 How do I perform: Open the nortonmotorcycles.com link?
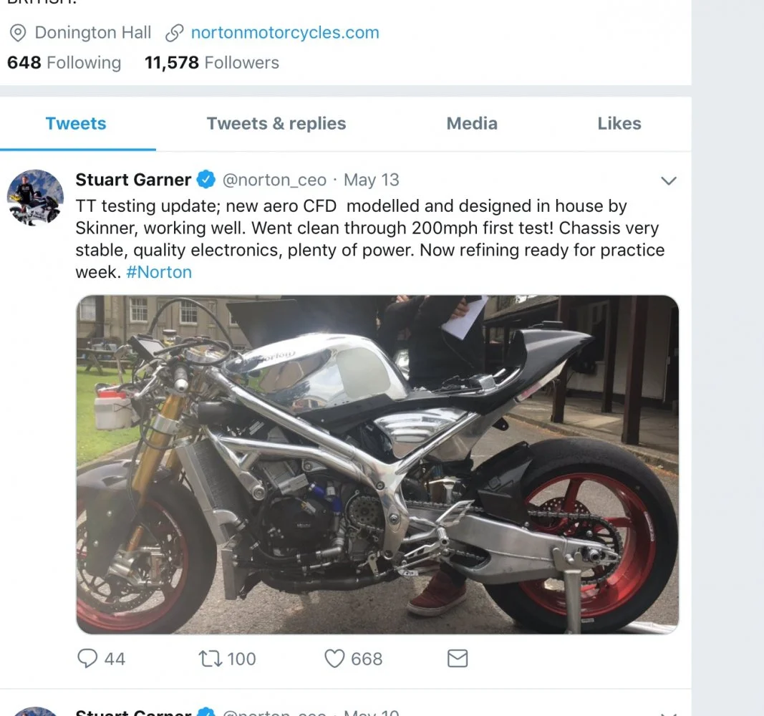pyautogui.click(x=284, y=32)
